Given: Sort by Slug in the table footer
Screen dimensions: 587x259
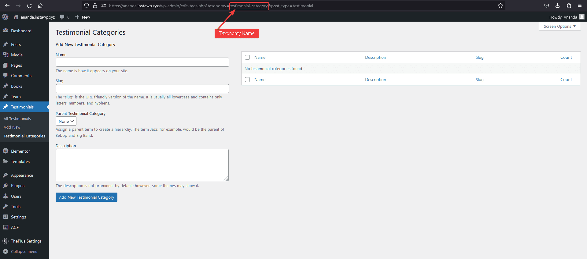Looking at the screenshot, I should pyautogui.click(x=479, y=80).
